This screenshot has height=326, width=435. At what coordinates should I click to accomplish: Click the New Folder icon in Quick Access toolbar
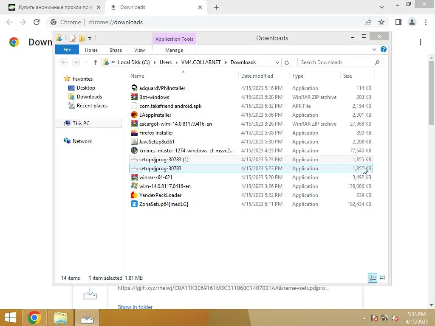[x=82, y=38]
